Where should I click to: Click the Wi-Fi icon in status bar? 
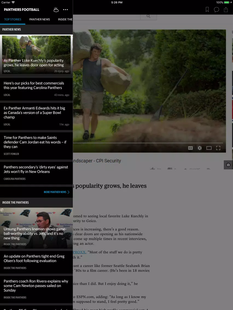click(13, 2)
